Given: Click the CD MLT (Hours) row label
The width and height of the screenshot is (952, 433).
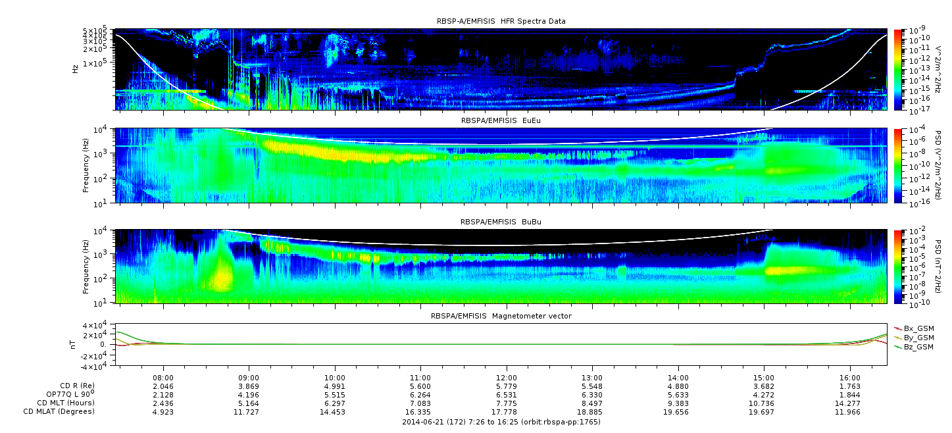Looking at the screenshot, I should pos(65,403).
